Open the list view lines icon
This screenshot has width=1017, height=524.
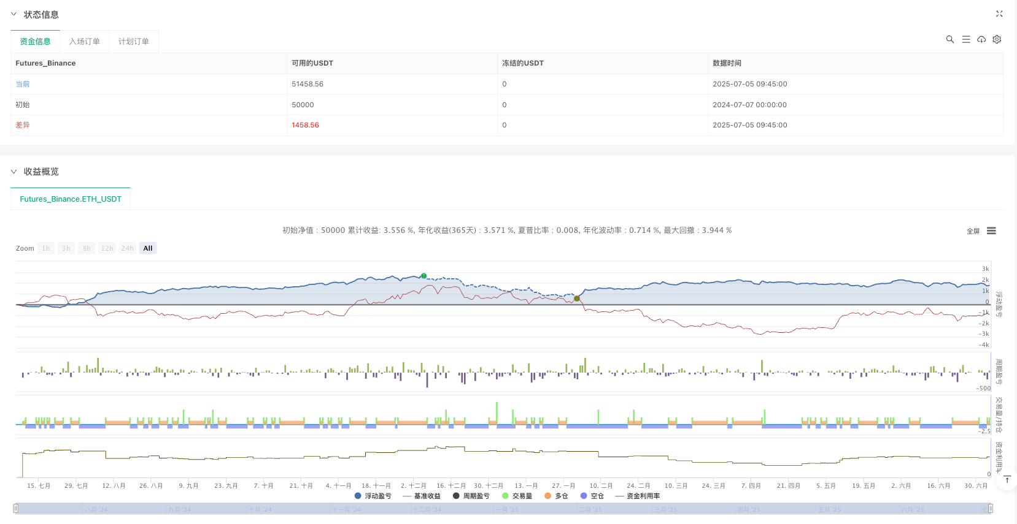tap(965, 39)
